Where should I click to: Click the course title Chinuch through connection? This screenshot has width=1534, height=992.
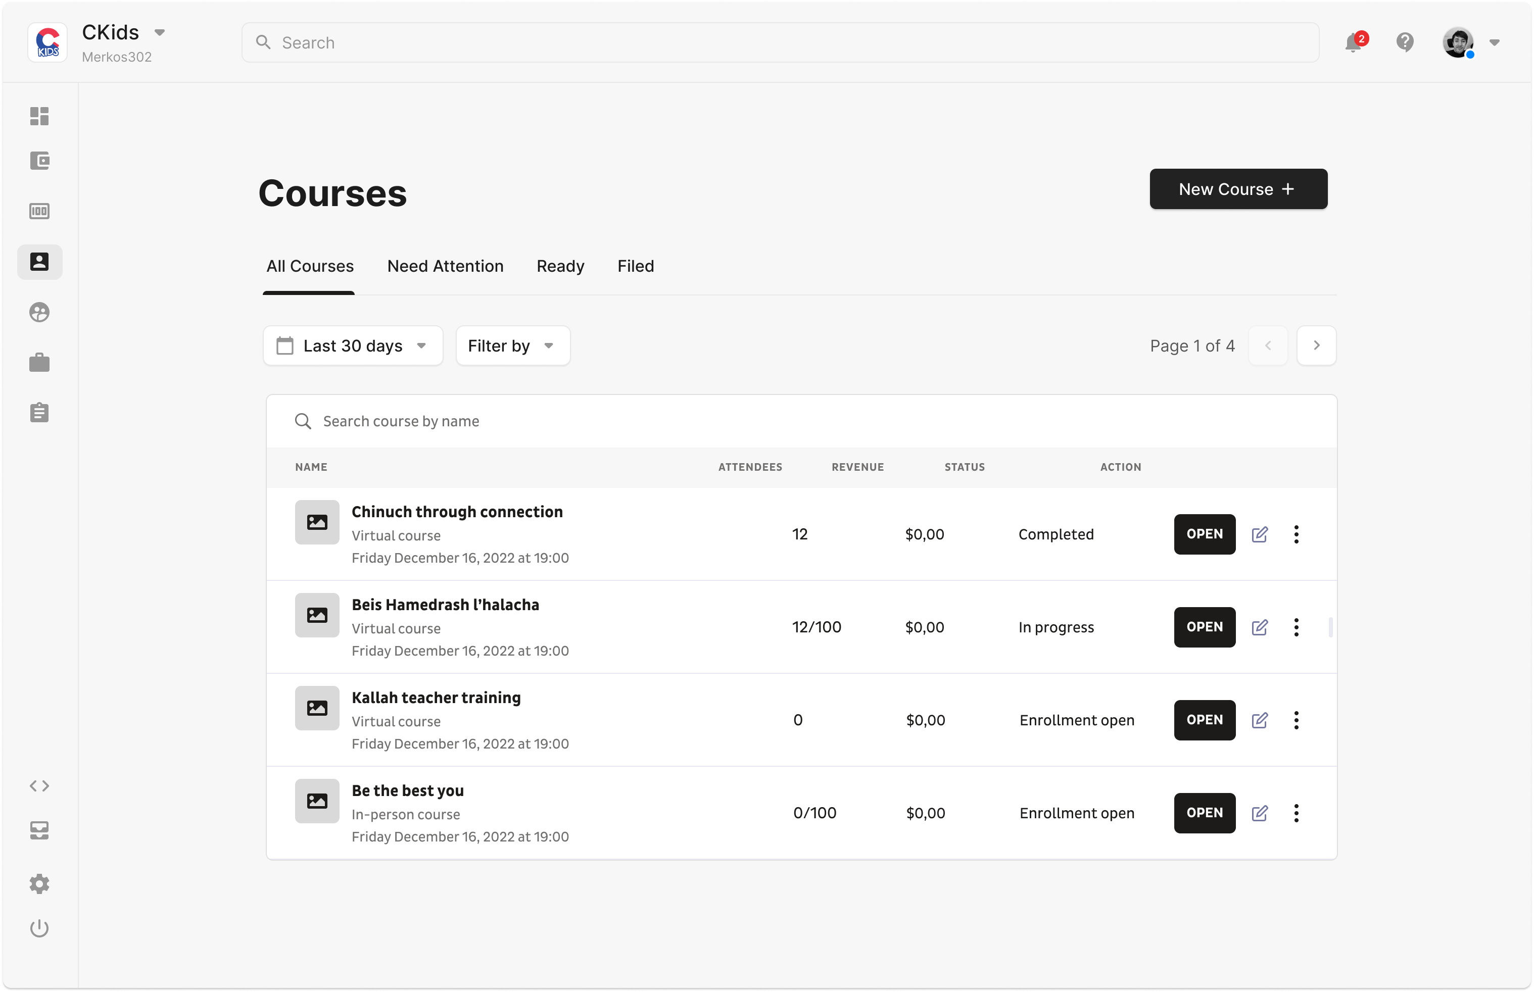457,512
